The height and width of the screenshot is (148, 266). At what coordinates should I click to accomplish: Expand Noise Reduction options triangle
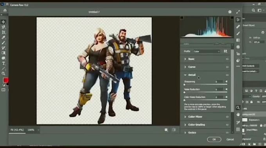coord(226,89)
